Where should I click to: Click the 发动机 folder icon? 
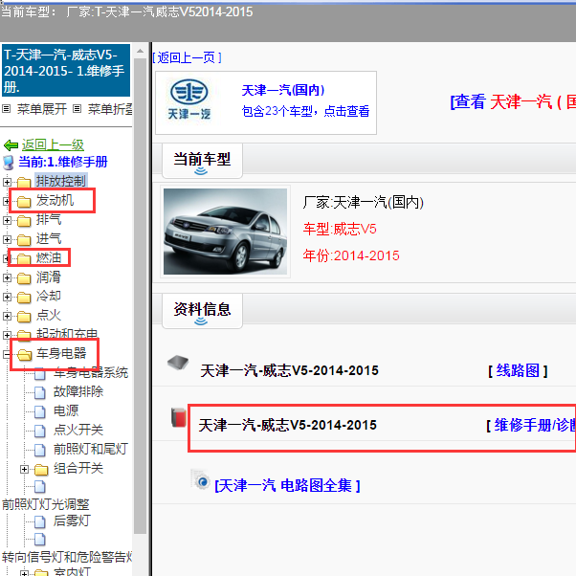(x=24, y=201)
